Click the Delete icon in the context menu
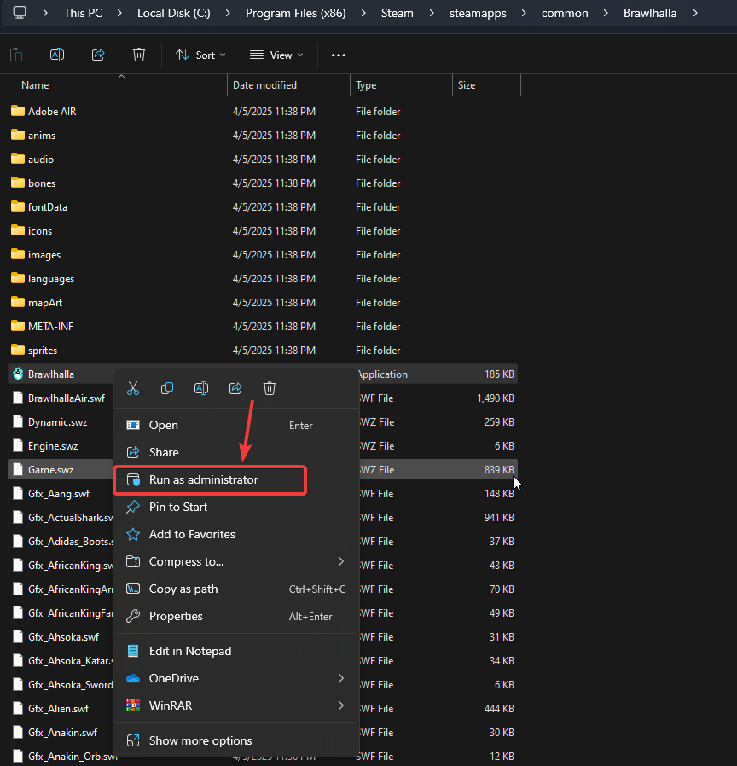The height and width of the screenshot is (766, 737). (x=270, y=388)
